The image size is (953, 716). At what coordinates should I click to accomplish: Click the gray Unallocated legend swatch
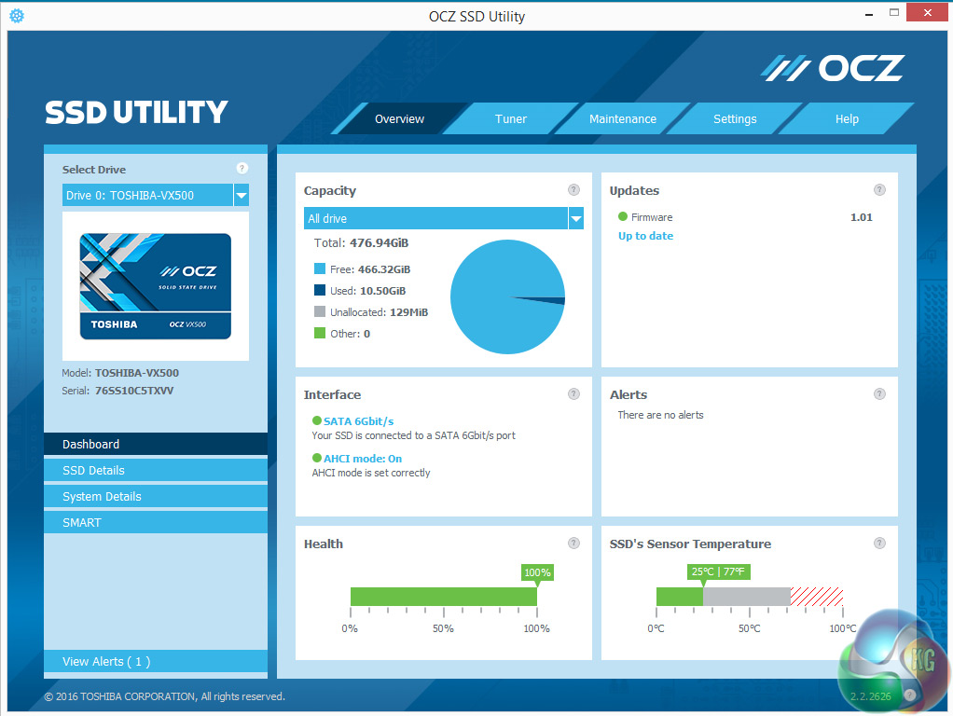click(x=320, y=311)
